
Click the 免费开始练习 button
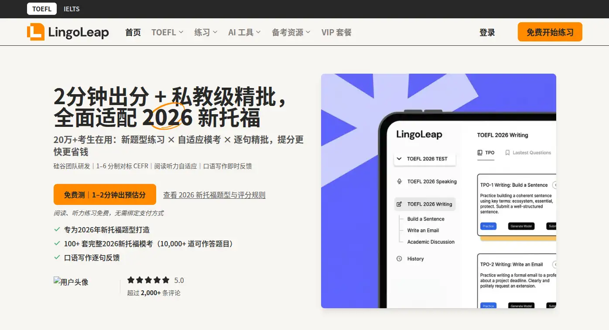pos(550,32)
